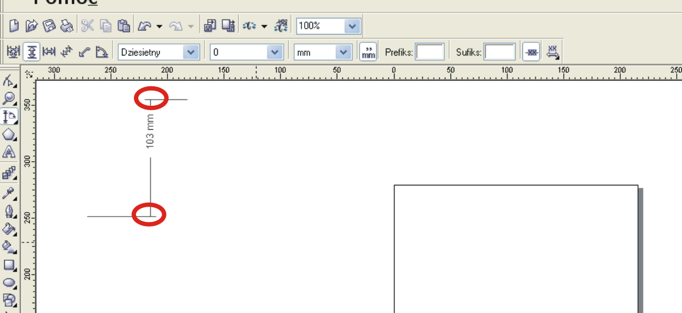Viewport: 682px width, 313px height.
Task: Select the Text tool
Action: click(x=9, y=152)
